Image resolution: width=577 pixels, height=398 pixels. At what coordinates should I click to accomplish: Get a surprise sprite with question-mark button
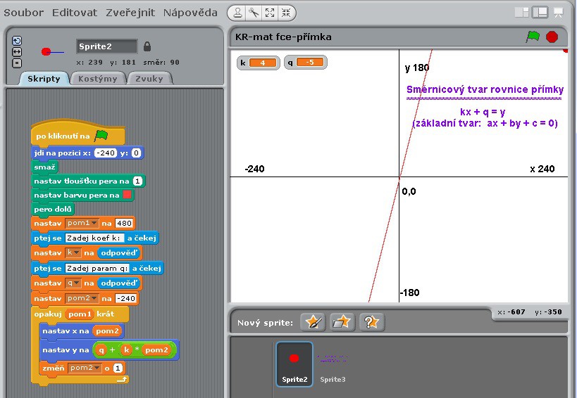(371, 322)
